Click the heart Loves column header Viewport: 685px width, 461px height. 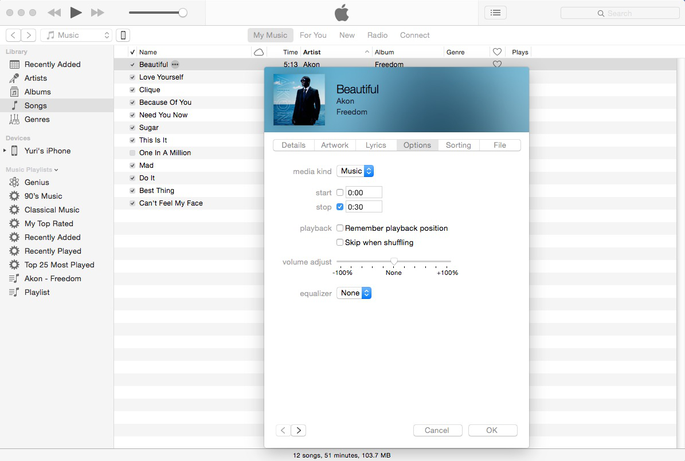click(497, 52)
